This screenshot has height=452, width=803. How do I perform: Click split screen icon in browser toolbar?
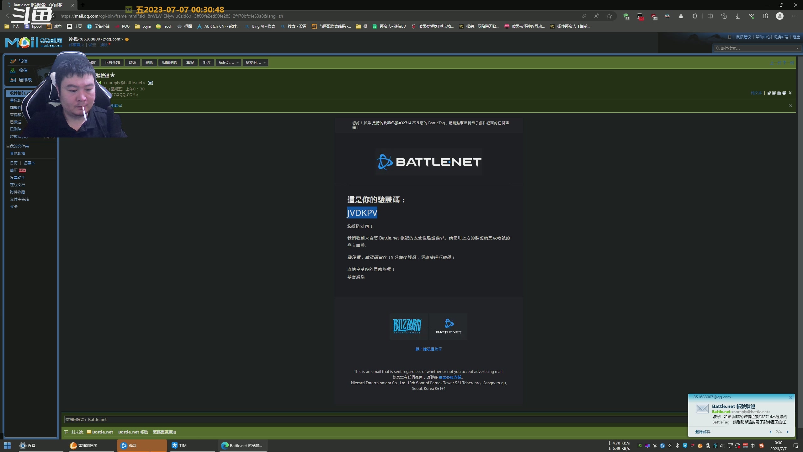(x=710, y=16)
